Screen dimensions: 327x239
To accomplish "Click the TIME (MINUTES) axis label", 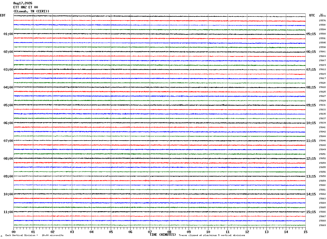I will (x=163, y=235).
